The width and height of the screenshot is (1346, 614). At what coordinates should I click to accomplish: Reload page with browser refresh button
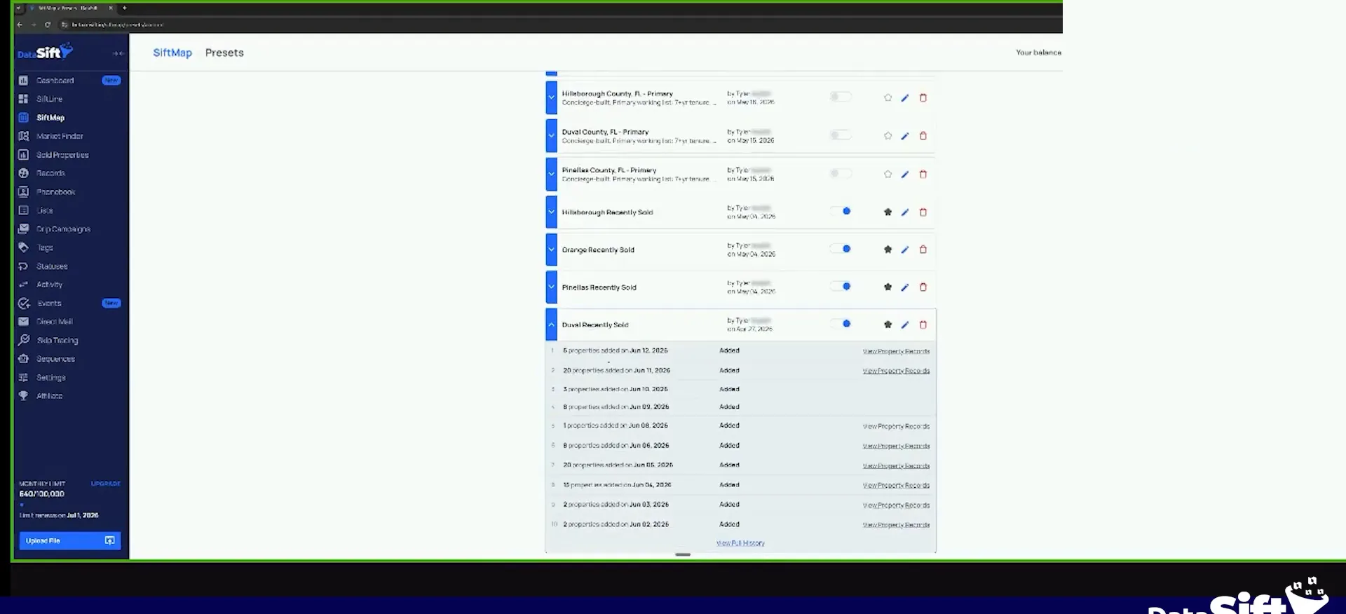point(48,25)
